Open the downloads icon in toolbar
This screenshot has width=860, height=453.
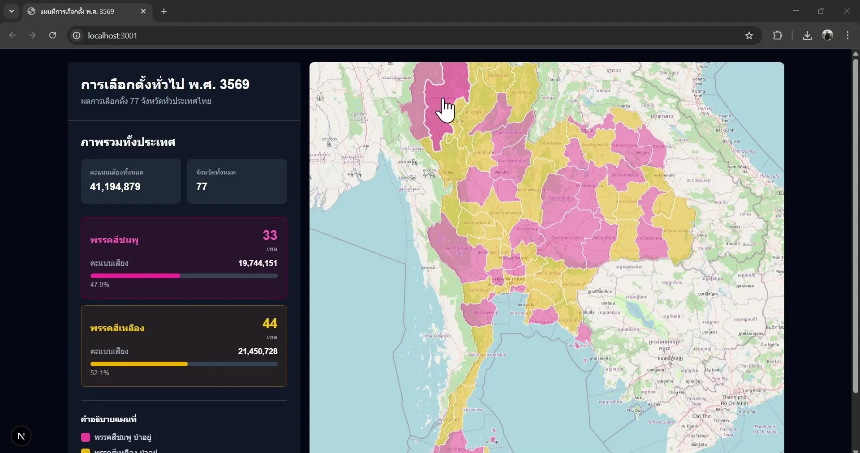pyautogui.click(x=807, y=35)
